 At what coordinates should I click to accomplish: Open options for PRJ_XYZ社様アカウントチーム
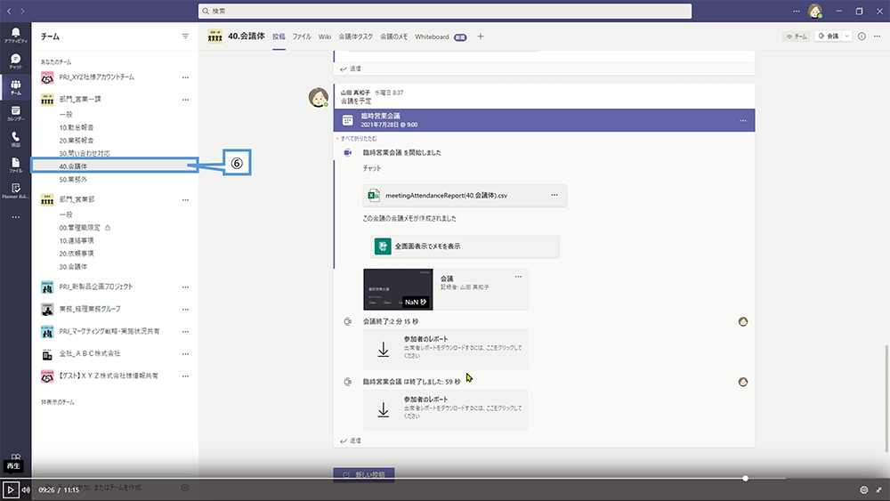(185, 77)
